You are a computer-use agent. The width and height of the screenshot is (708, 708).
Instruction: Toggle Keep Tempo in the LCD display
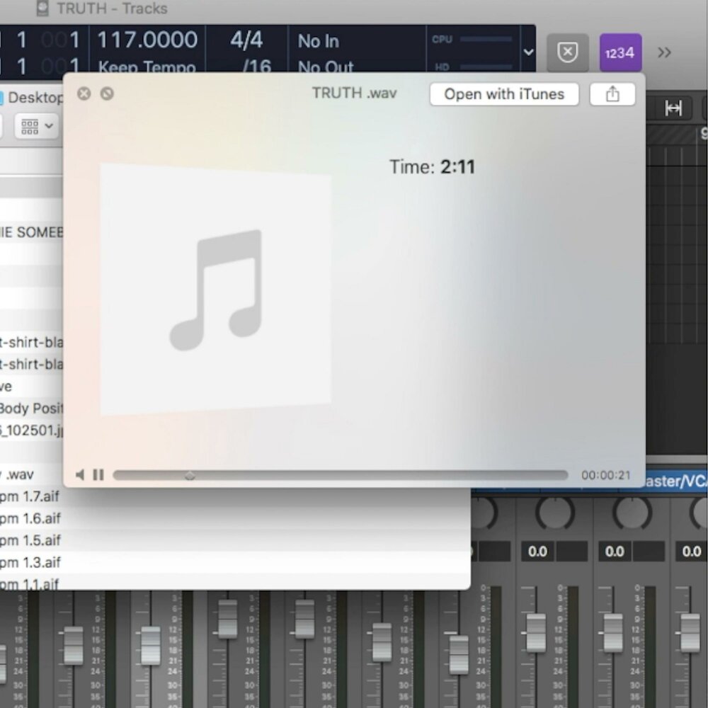(x=147, y=66)
